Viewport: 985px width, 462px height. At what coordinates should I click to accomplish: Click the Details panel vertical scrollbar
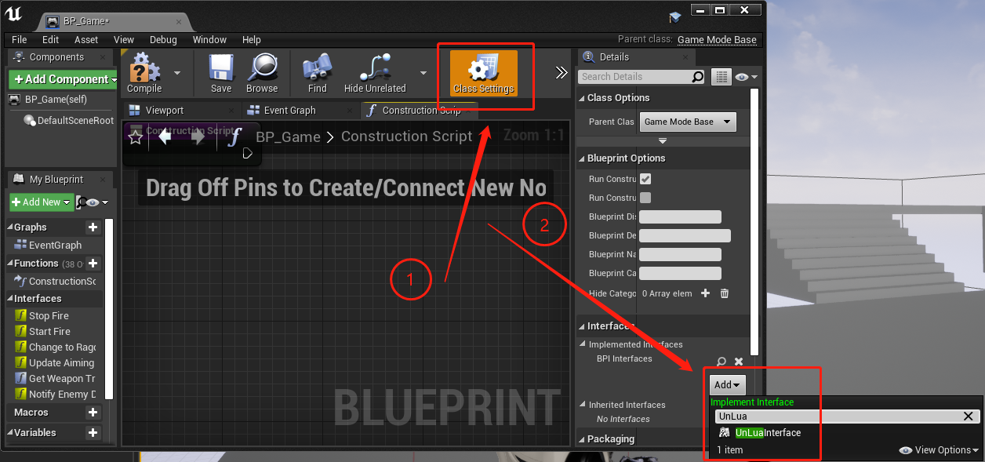pos(754,222)
